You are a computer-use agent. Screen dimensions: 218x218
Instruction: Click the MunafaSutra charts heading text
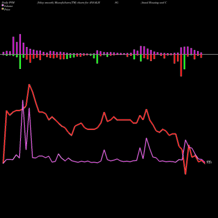(68, 3)
